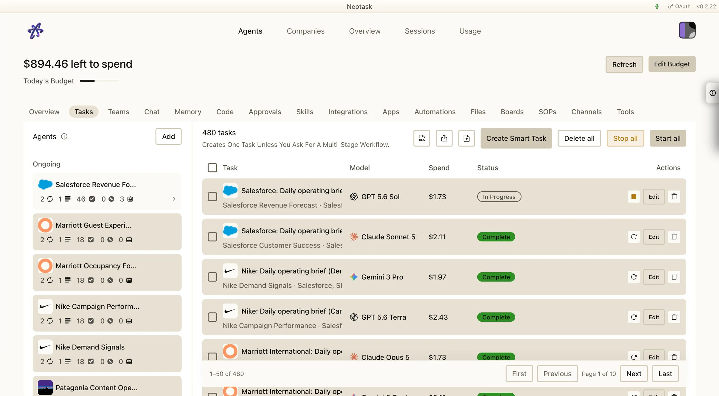Screen dimensions: 719x396
Task: Rerun the Gemini 3 Pro Nike task
Action: (x=634, y=277)
